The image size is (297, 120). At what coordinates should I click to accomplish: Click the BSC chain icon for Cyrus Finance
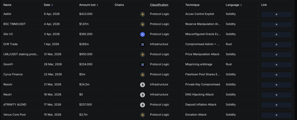coord(142,74)
